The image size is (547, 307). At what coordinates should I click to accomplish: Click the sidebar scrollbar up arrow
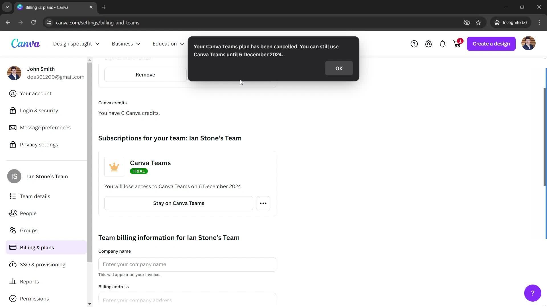point(89,60)
